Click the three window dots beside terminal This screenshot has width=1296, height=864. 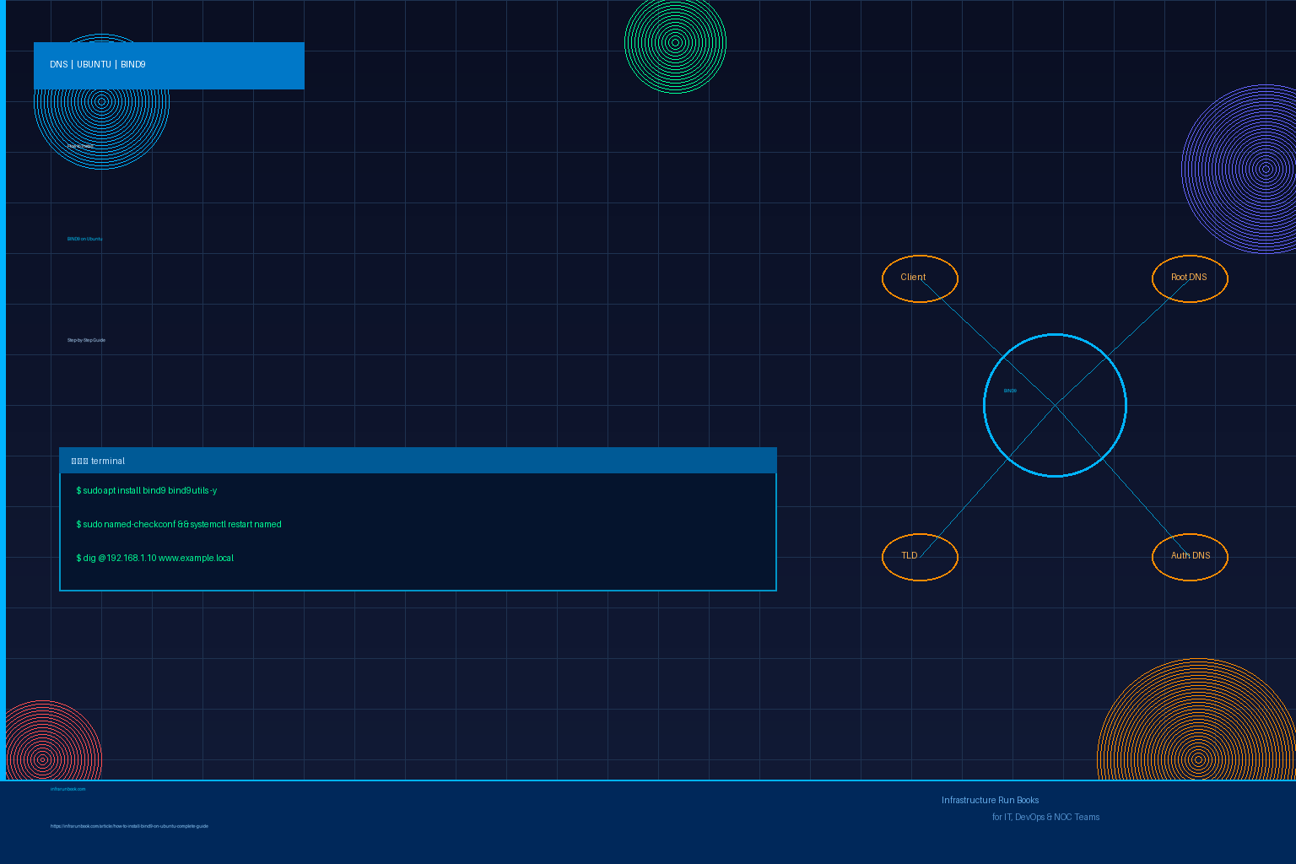click(x=79, y=462)
